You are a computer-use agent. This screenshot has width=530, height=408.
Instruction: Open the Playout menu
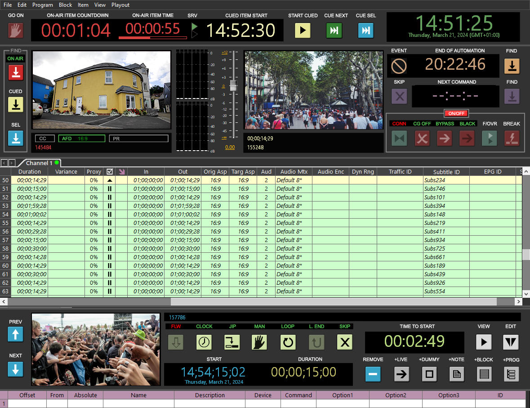point(120,5)
